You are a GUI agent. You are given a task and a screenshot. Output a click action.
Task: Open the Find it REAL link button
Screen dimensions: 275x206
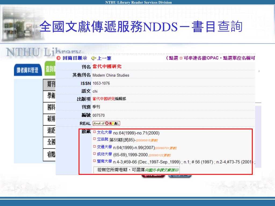(x=106, y=123)
